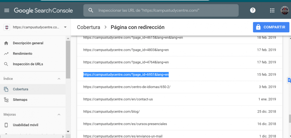Focus the Inspeccionar las URL search field

(161, 10)
